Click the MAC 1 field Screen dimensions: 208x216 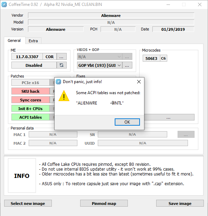tap(53, 134)
